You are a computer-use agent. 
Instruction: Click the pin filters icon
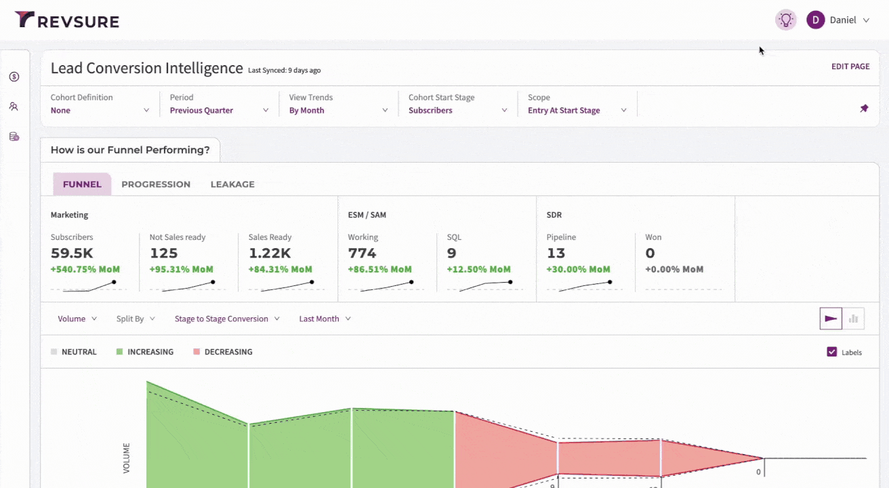coord(864,108)
